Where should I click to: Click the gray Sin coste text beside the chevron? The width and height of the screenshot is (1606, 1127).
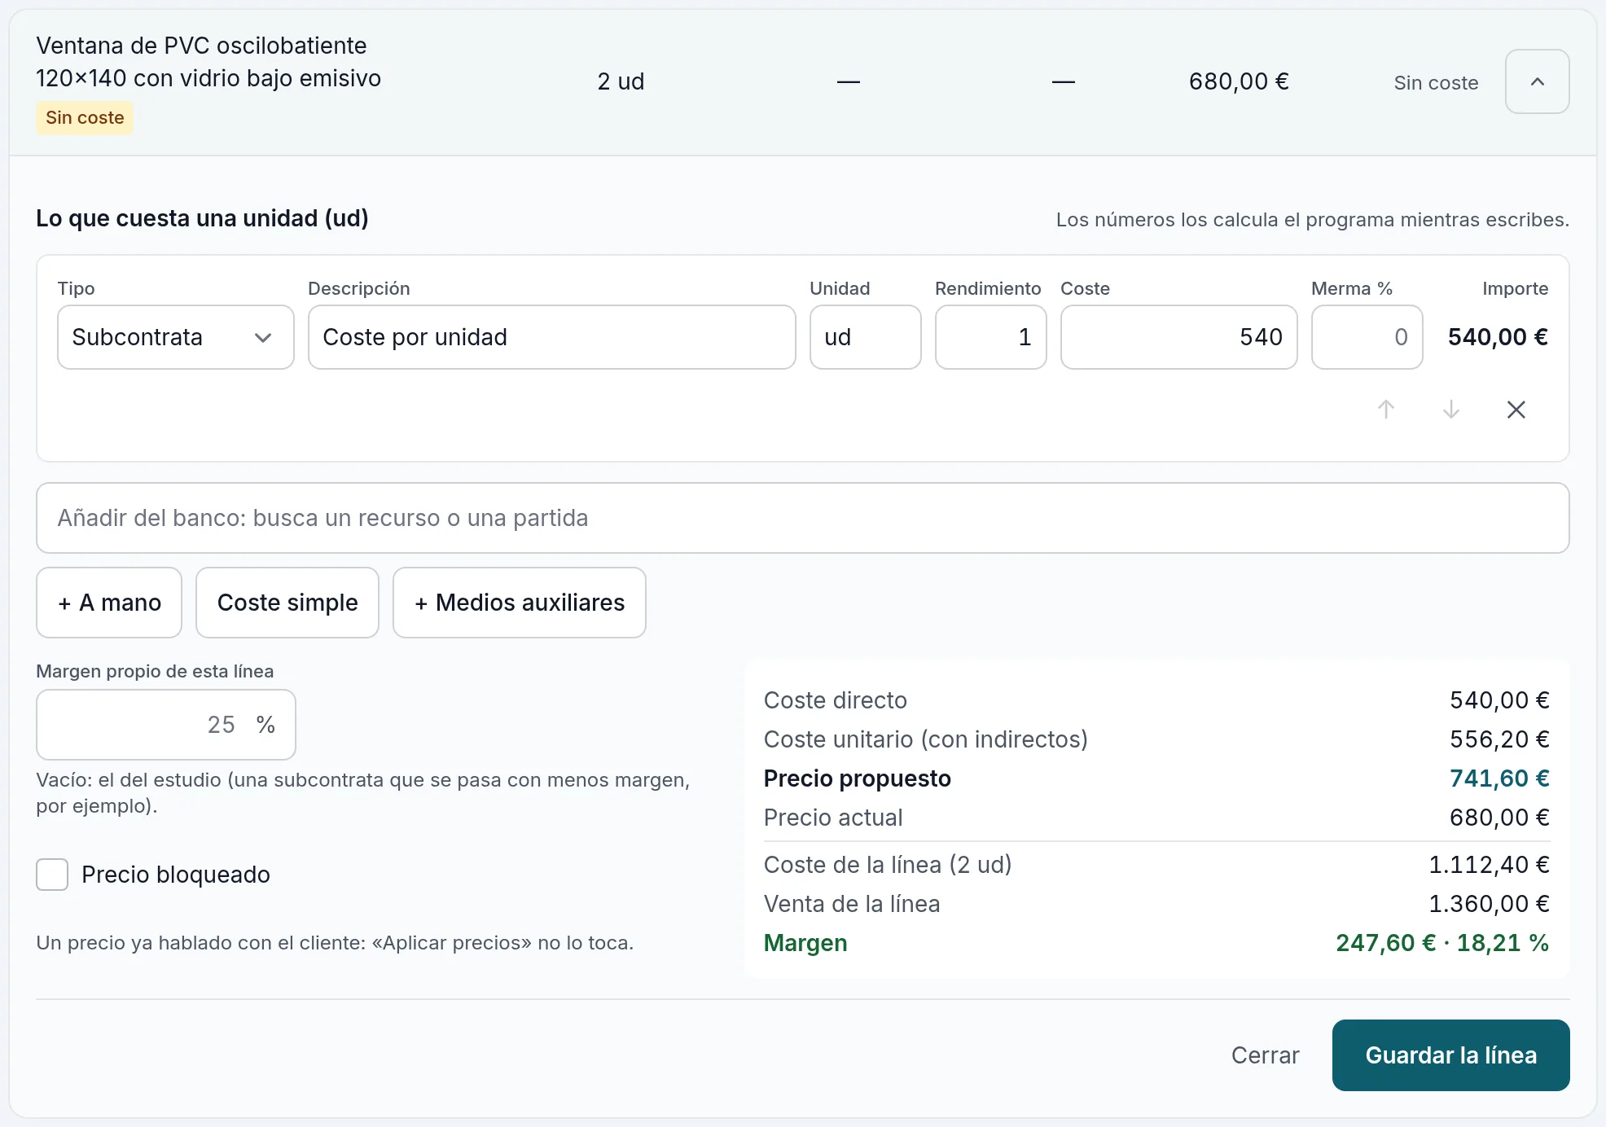point(1436,83)
